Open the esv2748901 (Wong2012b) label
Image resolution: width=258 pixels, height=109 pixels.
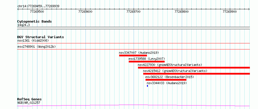(x=37, y=47)
